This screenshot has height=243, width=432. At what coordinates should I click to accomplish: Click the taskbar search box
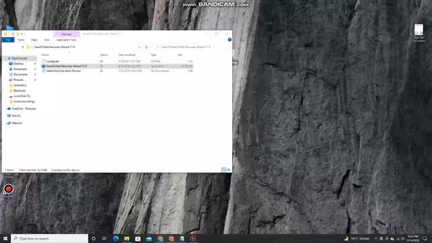pos(49,238)
